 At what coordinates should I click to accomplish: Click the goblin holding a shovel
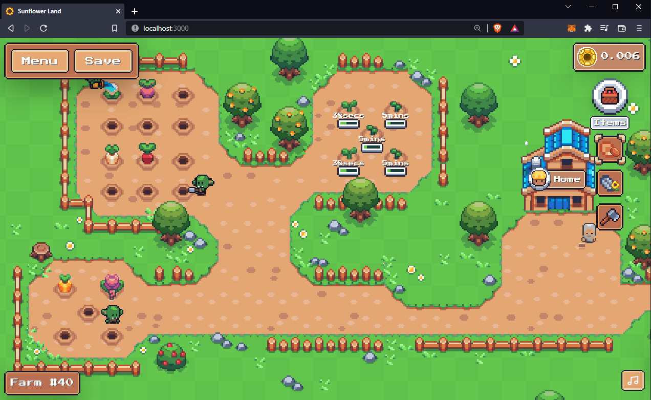click(201, 185)
